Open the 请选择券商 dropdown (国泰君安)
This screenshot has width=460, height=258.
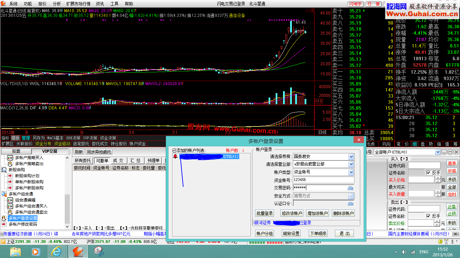tap(351, 157)
